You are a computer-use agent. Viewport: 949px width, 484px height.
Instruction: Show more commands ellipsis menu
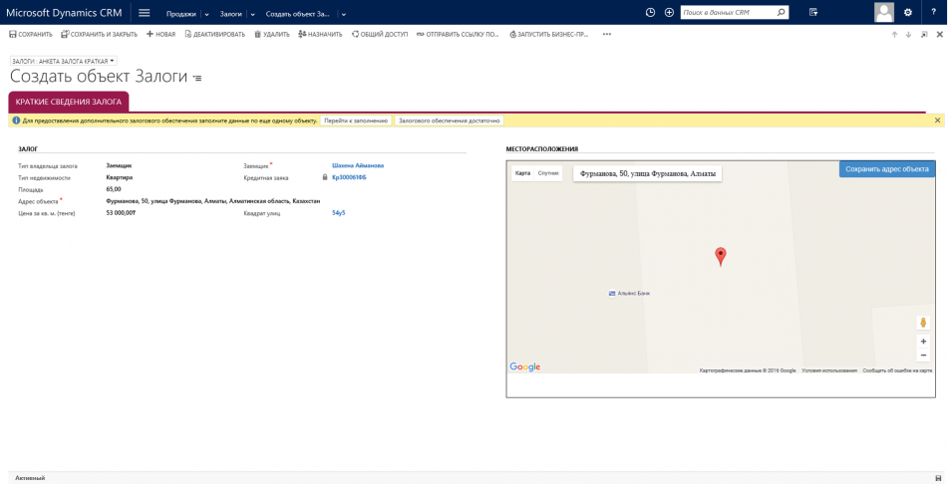tap(606, 34)
